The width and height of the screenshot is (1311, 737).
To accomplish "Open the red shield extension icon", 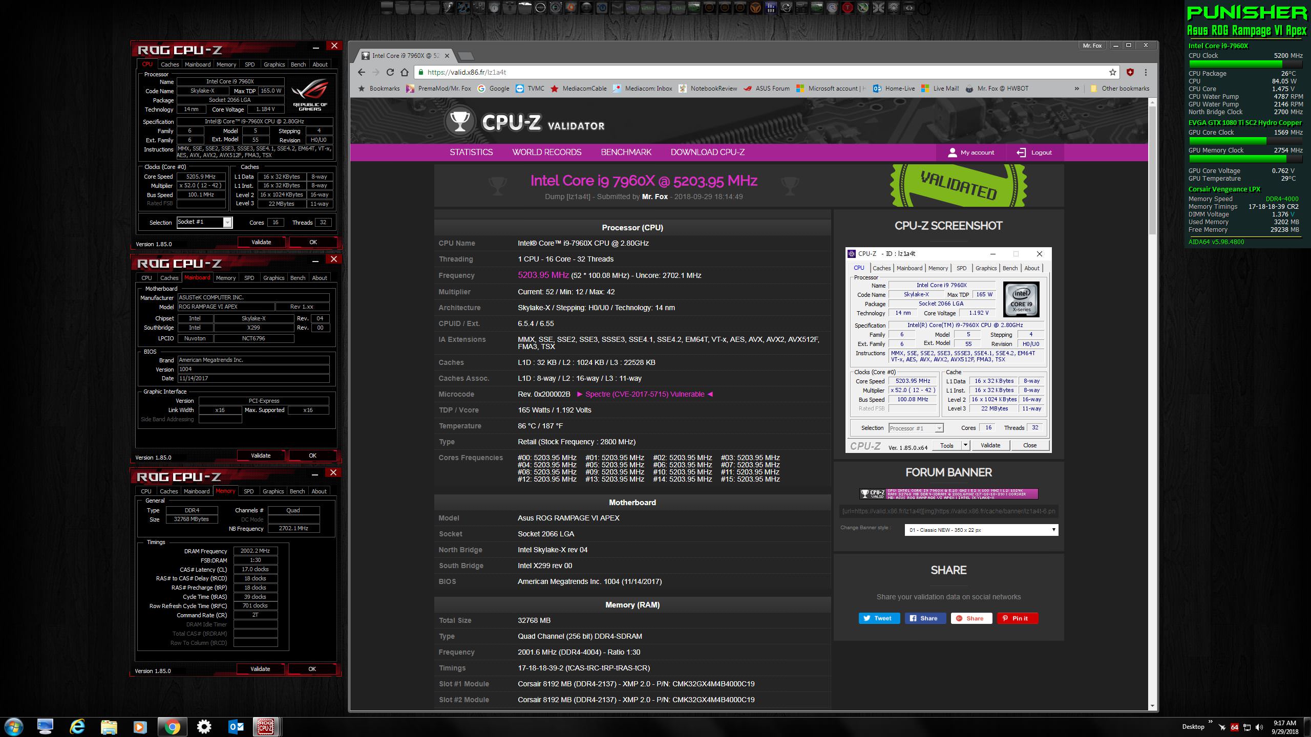I will 1130,72.
